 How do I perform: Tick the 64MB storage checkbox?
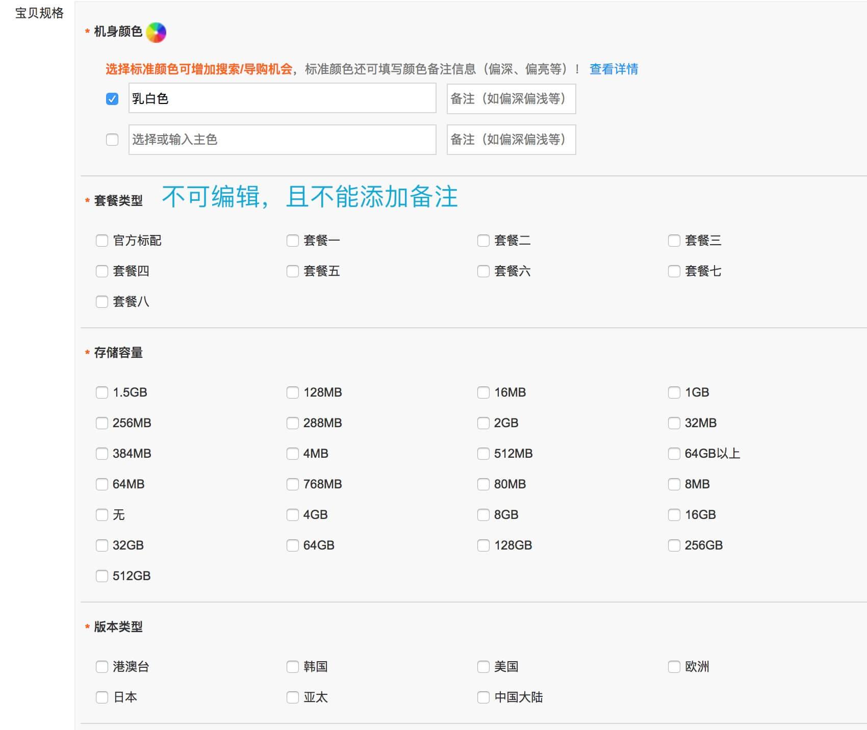click(102, 484)
